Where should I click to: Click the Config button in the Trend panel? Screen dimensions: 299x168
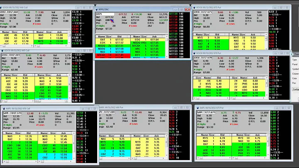[296, 89]
